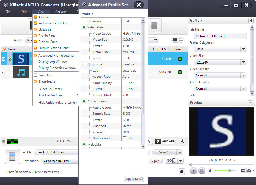Image resolution: width=256 pixels, height=185 pixels.
Task: Take a snapshot with the camera icon
Action: [249, 171]
